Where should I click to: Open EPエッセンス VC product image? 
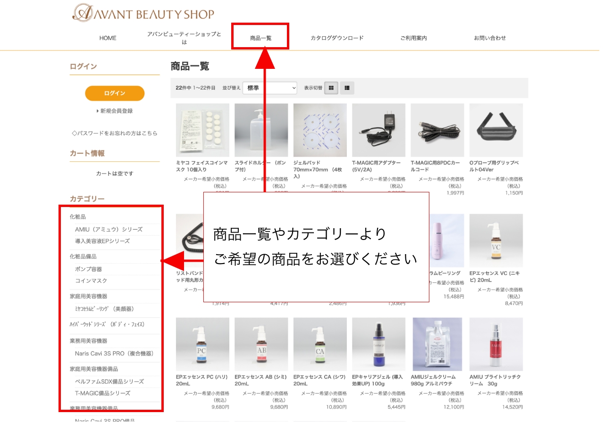[496, 240]
